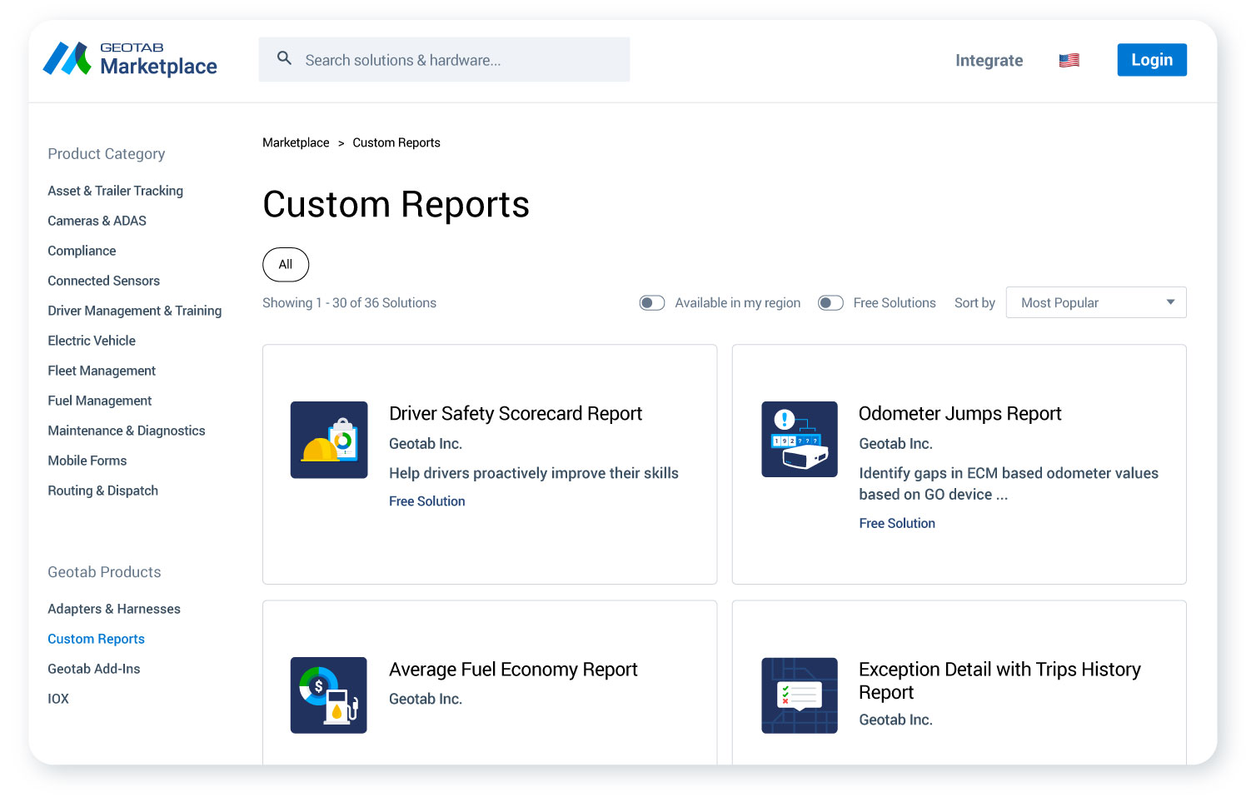Screen dimensions: 1246x802
Task: Click Geotab Inc. under Exception Detail Report
Action: tap(895, 720)
